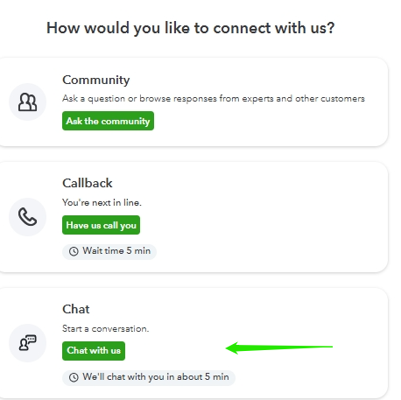
Task: Click the You're next in line text
Action: click(x=102, y=202)
